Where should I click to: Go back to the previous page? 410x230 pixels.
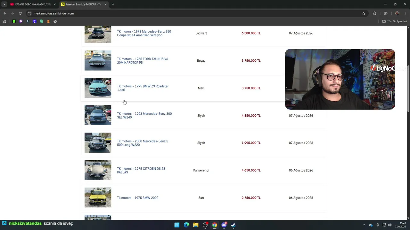[x=5, y=13]
